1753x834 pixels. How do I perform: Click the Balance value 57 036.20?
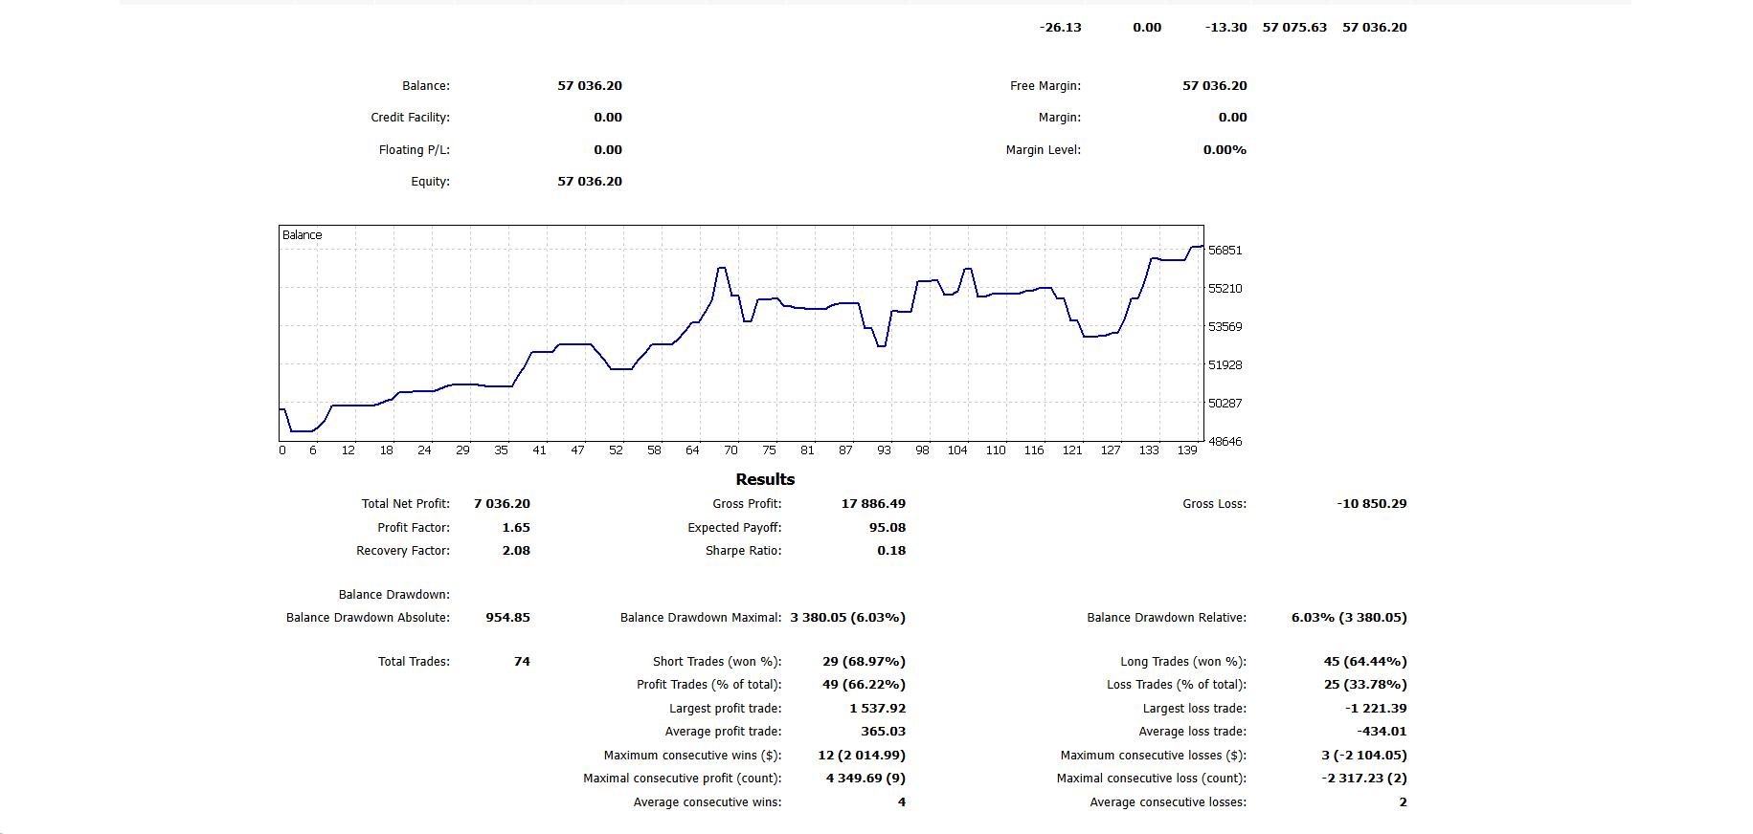[589, 86]
